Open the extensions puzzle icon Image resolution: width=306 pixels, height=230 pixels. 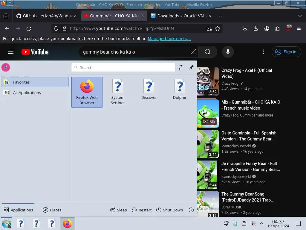click(x=277, y=28)
